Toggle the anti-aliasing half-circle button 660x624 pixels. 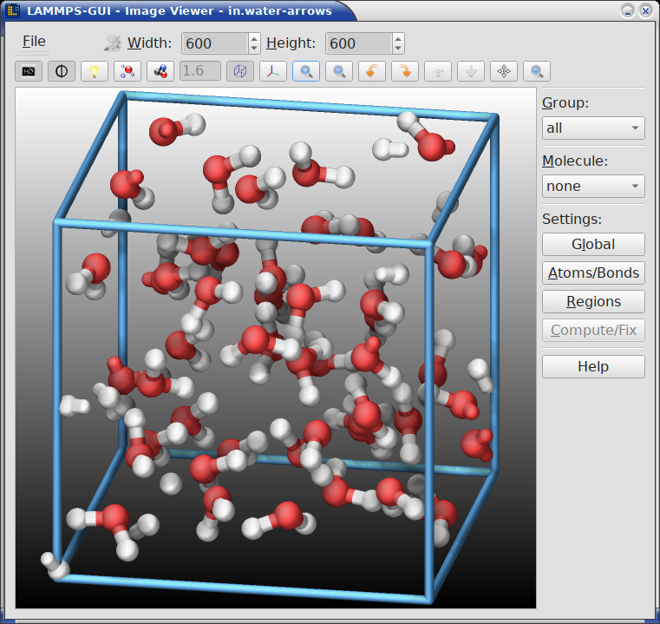click(62, 71)
